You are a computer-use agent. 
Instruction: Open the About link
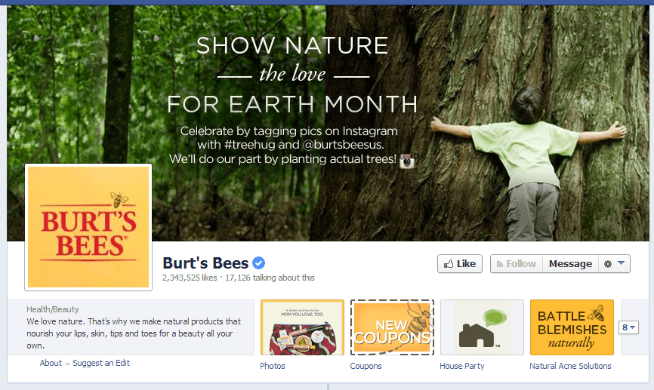51,363
